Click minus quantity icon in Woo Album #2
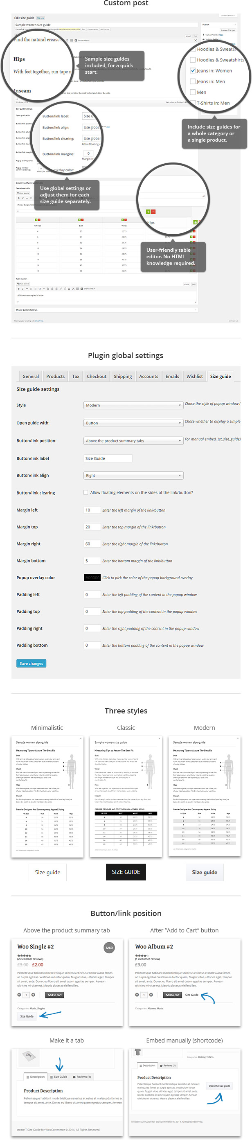This screenshot has height=1142, width=252. pyautogui.click(x=137, y=995)
